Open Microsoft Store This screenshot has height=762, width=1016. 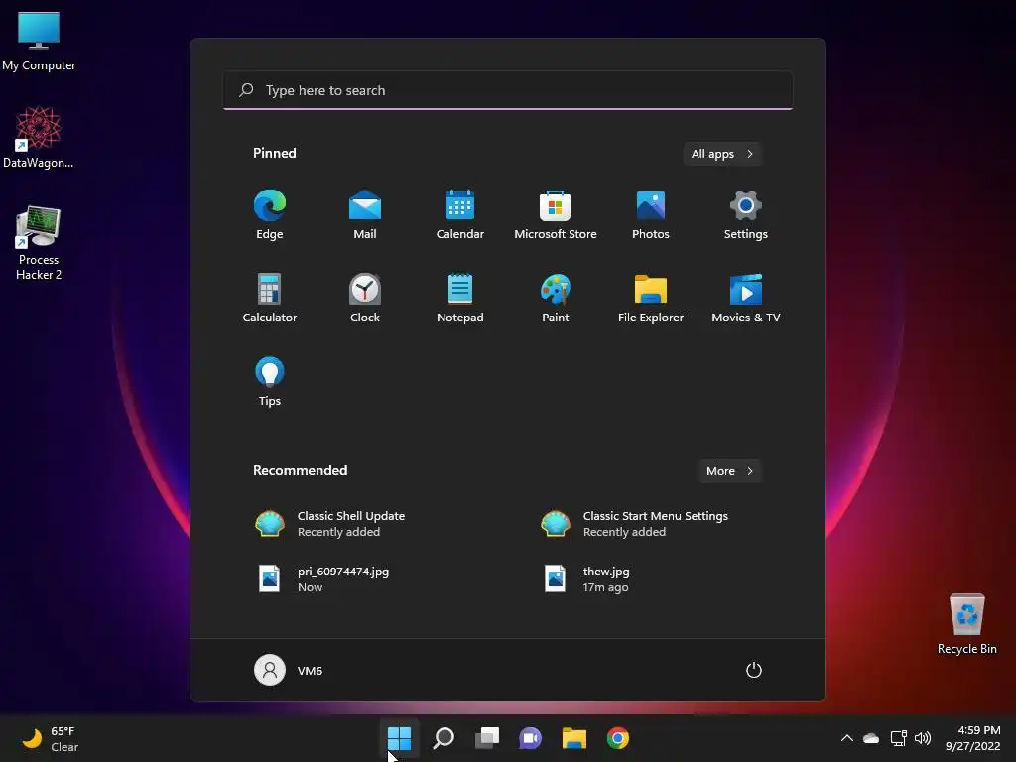point(556,214)
